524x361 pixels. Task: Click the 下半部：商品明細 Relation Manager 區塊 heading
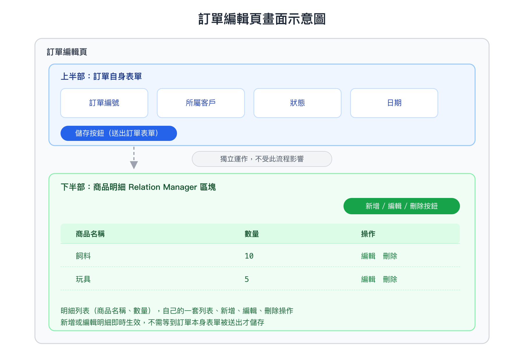tap(138, 187)
